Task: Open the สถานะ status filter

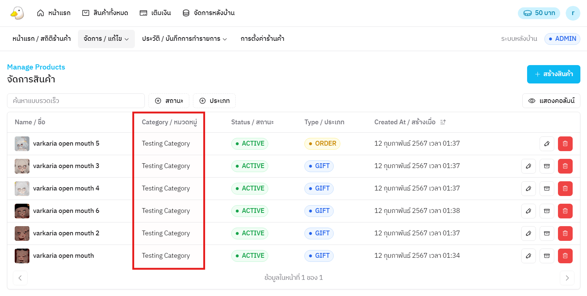Action: click(169, 101)
